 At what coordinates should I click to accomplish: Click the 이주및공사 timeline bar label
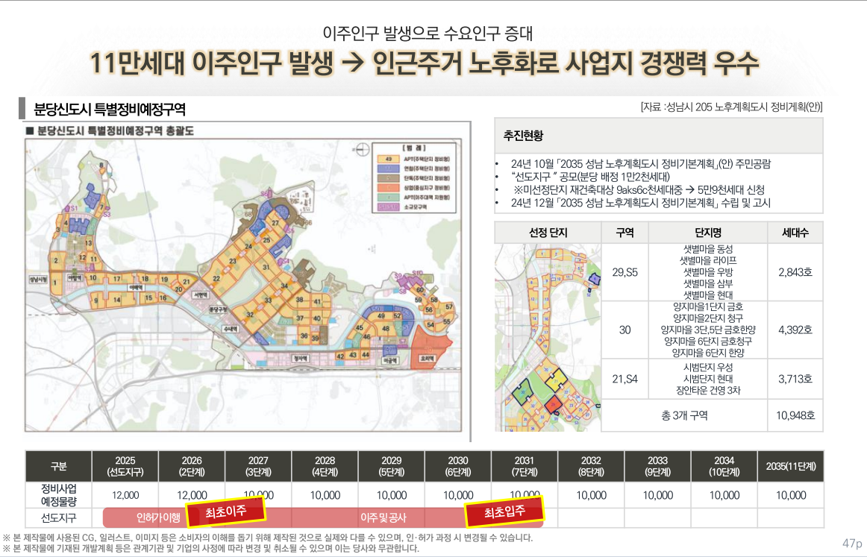pyautogui.click(x=383, y=517)
